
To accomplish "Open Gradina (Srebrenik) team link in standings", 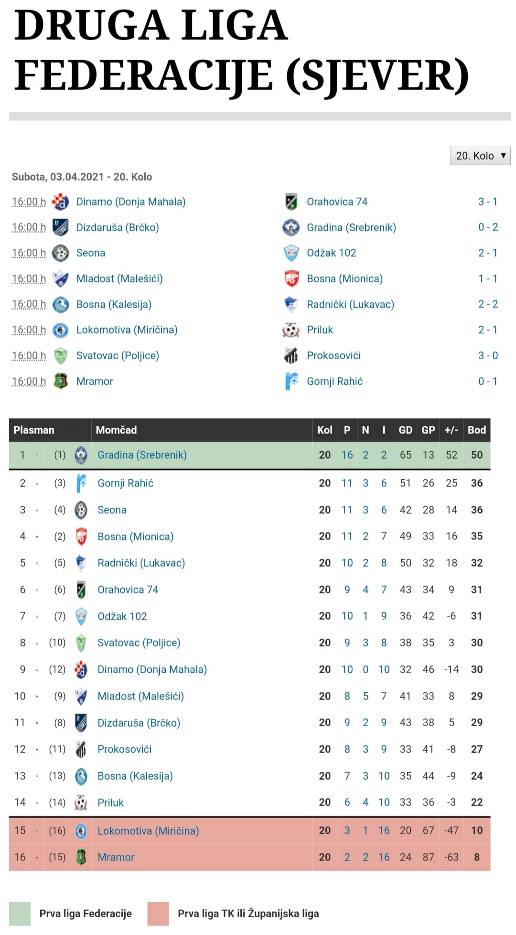I will tap(142, 455).
